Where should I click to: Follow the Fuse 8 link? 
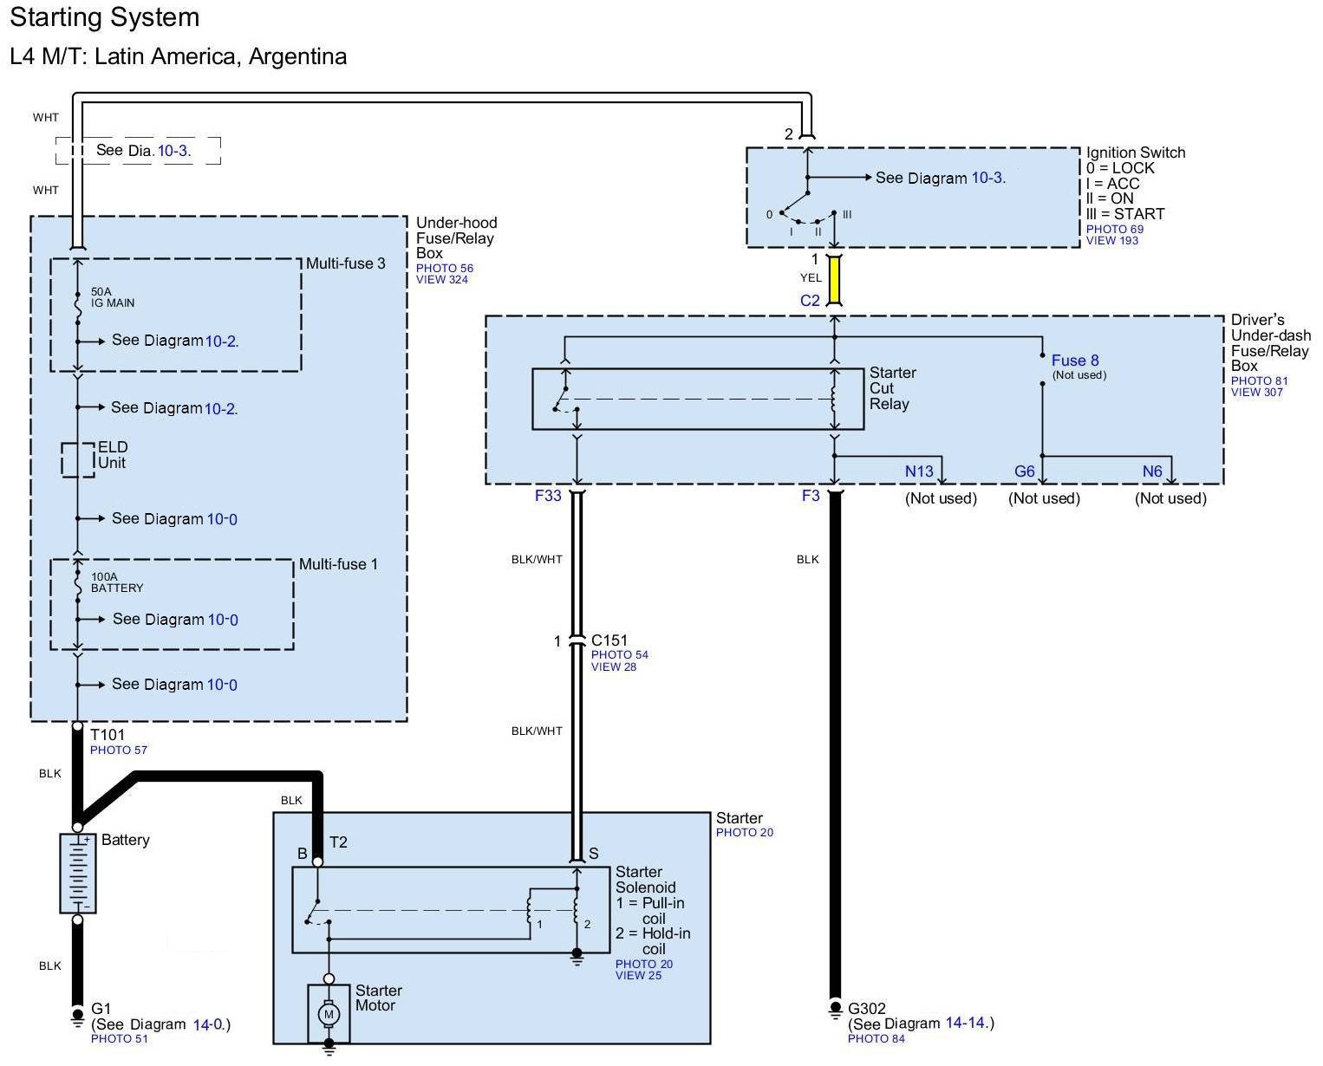click(1074, 361)
